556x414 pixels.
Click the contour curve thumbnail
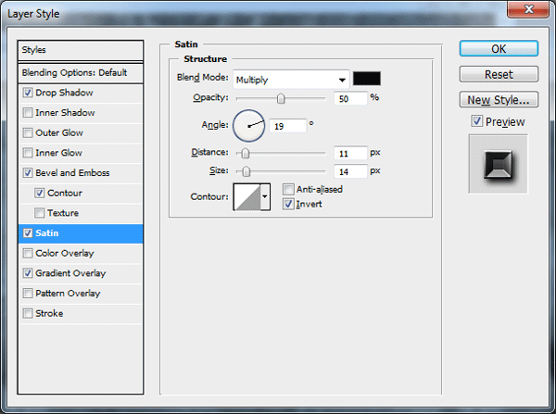coord(247,196)
